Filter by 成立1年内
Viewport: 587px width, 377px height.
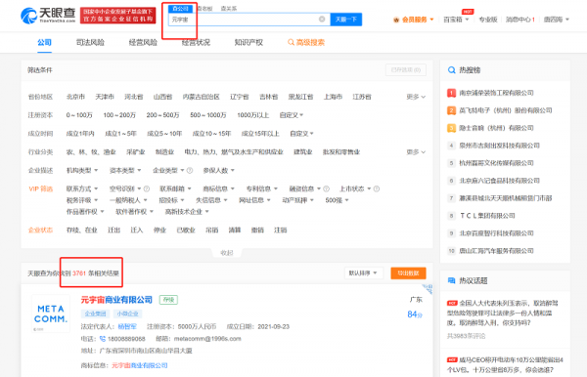(80, 134)
